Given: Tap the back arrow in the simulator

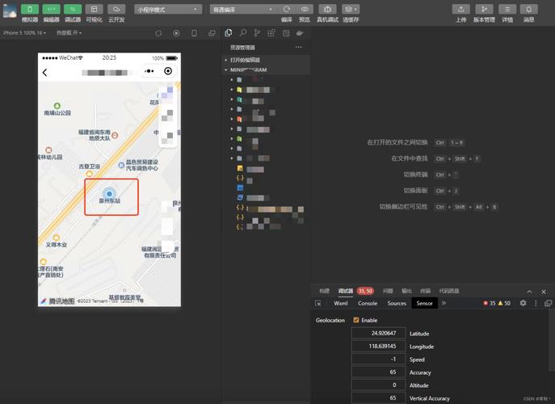Looking at the screenshot, I should tap(44, 73).
